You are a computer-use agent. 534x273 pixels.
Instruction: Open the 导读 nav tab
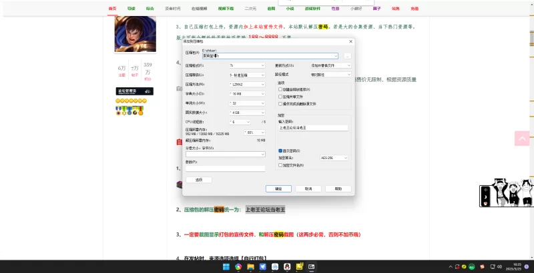coord(131,9)
